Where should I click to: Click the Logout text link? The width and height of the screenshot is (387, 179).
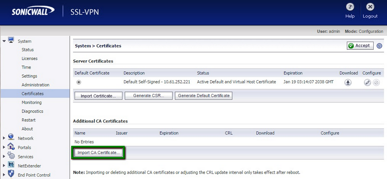coord(370,16)
